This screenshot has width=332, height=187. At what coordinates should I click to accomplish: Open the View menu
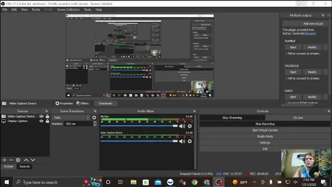click(24, 10)
